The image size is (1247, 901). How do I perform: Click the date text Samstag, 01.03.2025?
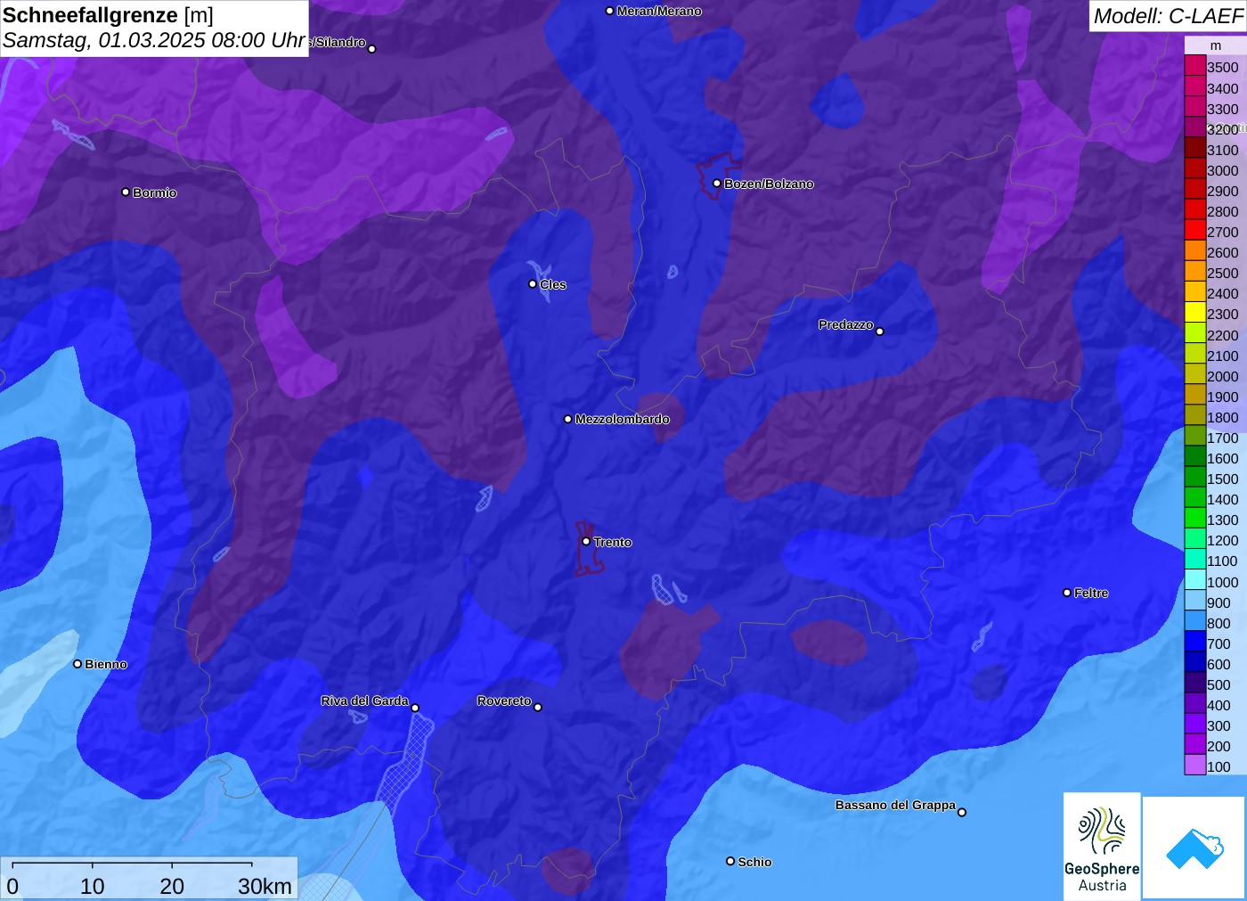coord(103,40)
